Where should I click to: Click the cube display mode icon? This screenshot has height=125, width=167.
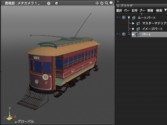[57, 3]
